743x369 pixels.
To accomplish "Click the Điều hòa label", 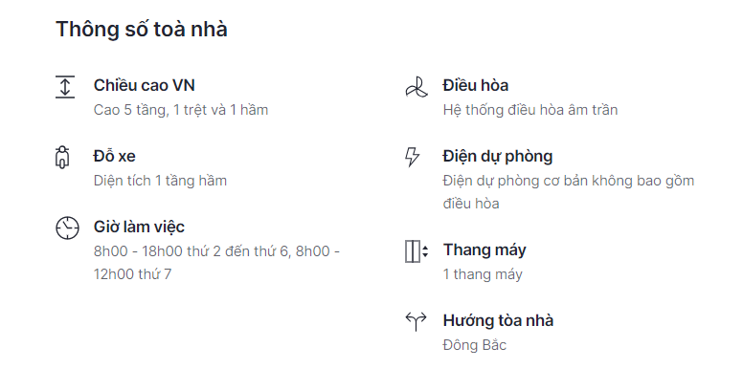I will coord(476,86).
